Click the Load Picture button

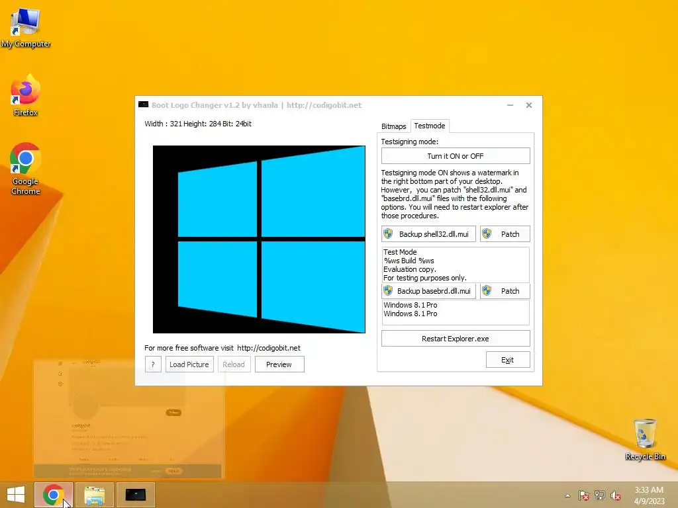click(189, 364)
